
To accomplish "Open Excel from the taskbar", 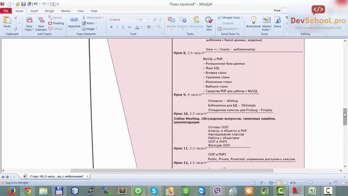I will pos(312,191).
